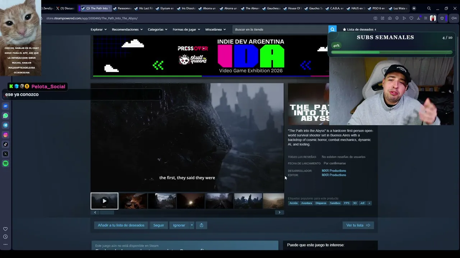Select the campfire screenshot thumbnail

[x=133, y=201]
